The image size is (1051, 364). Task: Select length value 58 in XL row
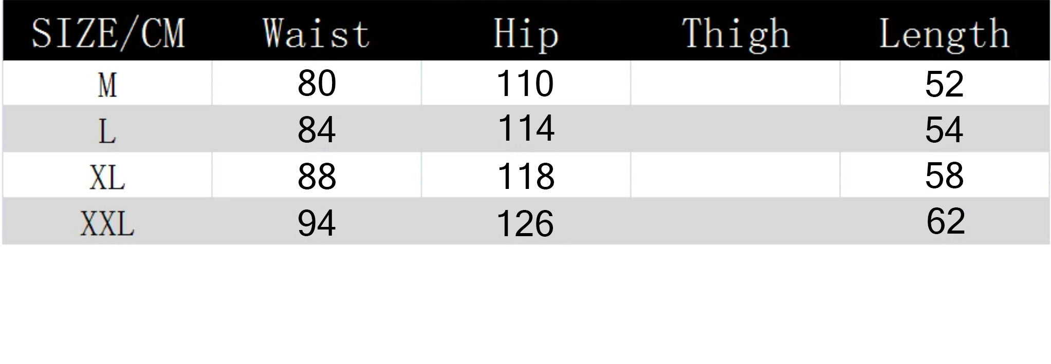944,175
